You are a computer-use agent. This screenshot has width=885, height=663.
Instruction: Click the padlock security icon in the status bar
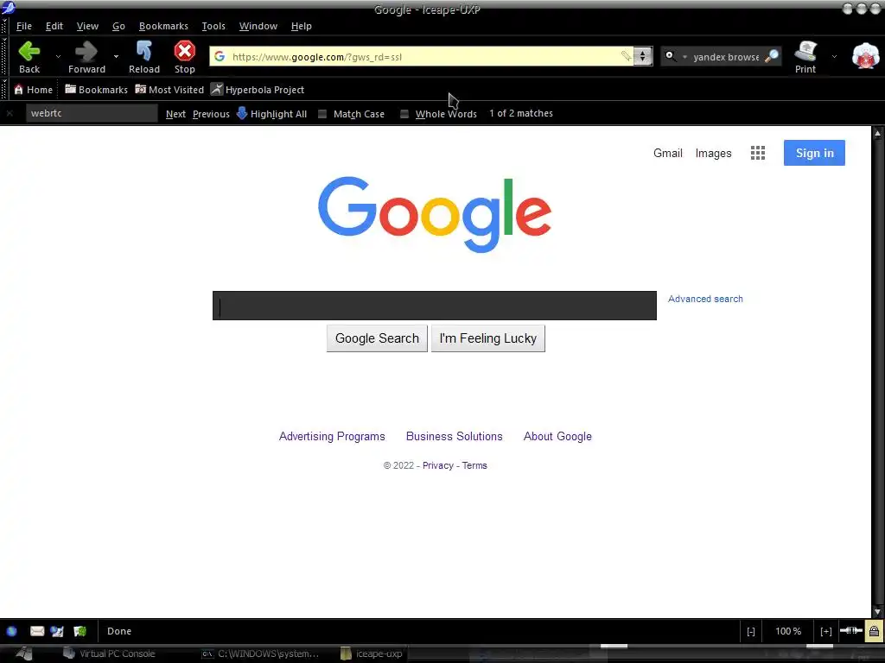pyautogui.click(x=874, y=631)
